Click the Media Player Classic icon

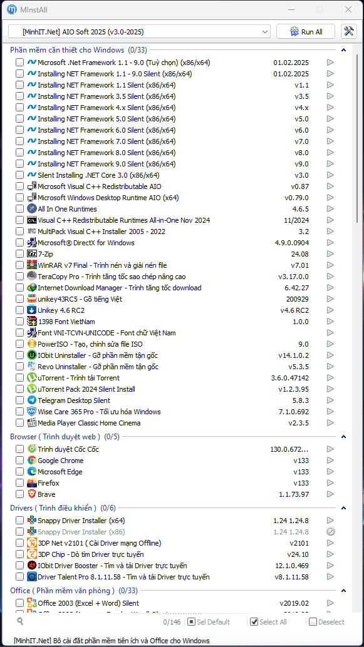(32, 423)
